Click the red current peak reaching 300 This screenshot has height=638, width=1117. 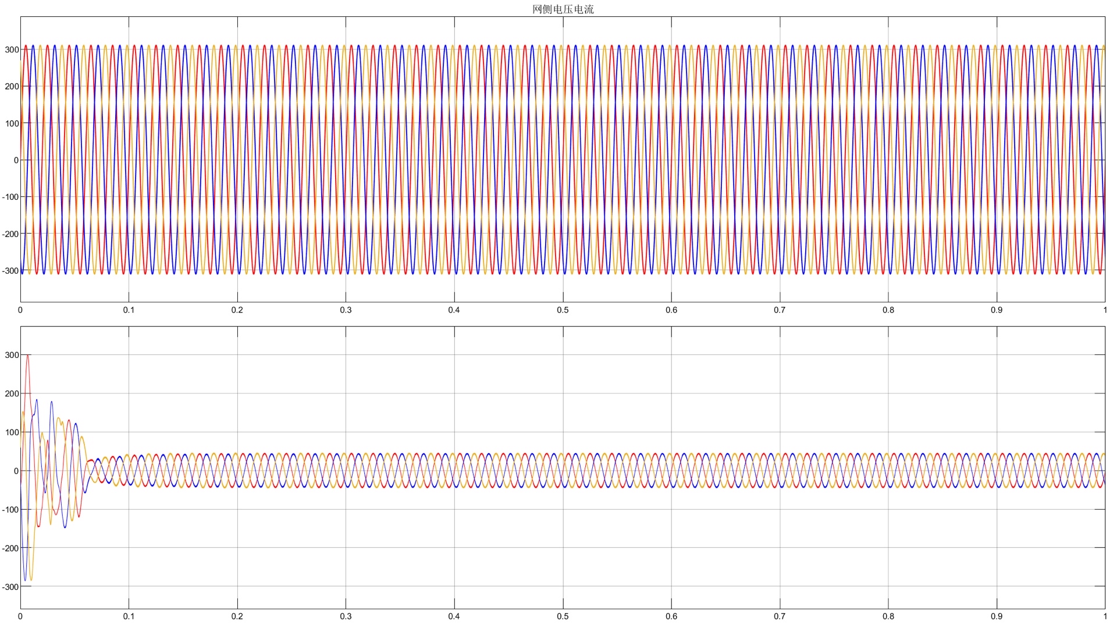pyautogui.click(x=28, y=356)
